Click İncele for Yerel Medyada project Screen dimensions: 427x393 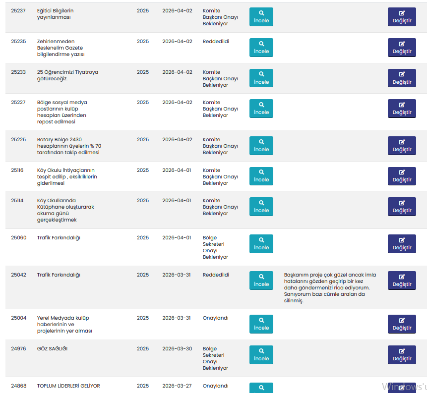pyautogui.click(x=261, y=324)
